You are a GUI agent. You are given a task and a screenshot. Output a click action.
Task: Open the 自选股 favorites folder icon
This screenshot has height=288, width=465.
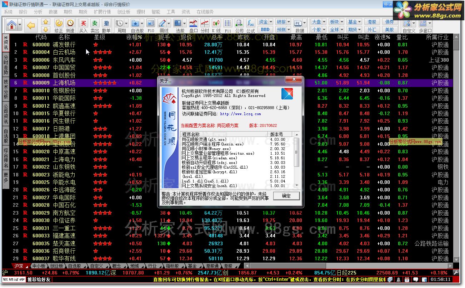point(135,23)
